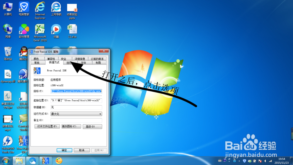The image size is (293, 165).
Task: Click the 应用(A) button
Action: pos(99,150)
